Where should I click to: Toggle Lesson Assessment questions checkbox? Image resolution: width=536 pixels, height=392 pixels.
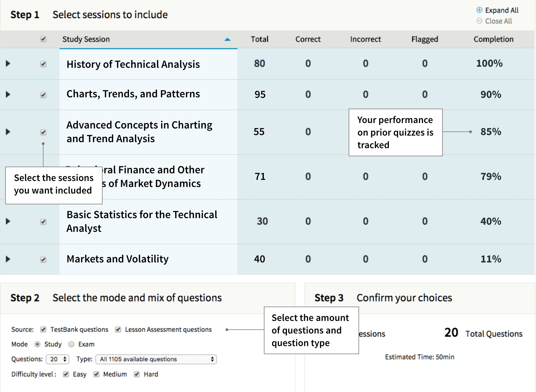click(118, 329)
